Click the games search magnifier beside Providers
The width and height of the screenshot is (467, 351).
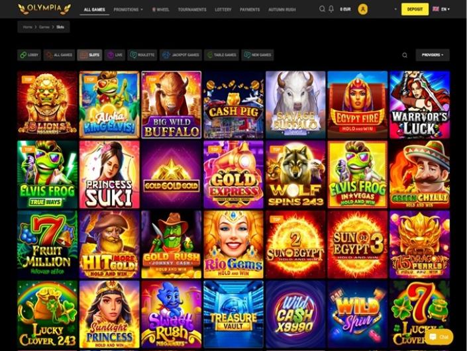pos(405,55)
